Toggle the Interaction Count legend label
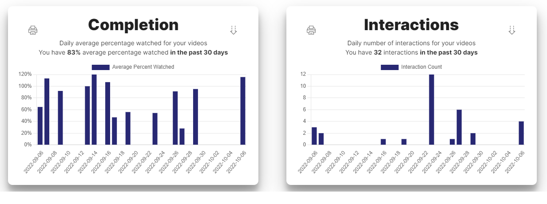The width and height of the screenshot is (547, 204). tap(421, 67)
